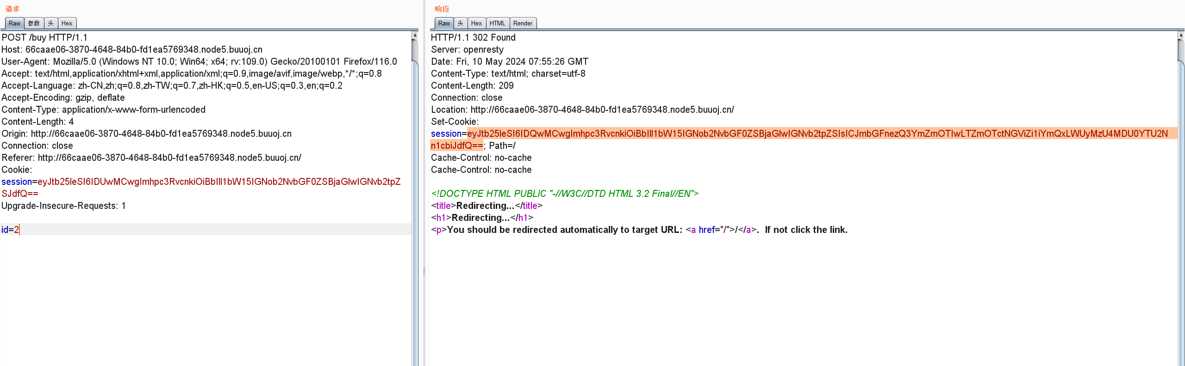
Task: Open the request 参数 (Params) tab
Action: point(34,23)
